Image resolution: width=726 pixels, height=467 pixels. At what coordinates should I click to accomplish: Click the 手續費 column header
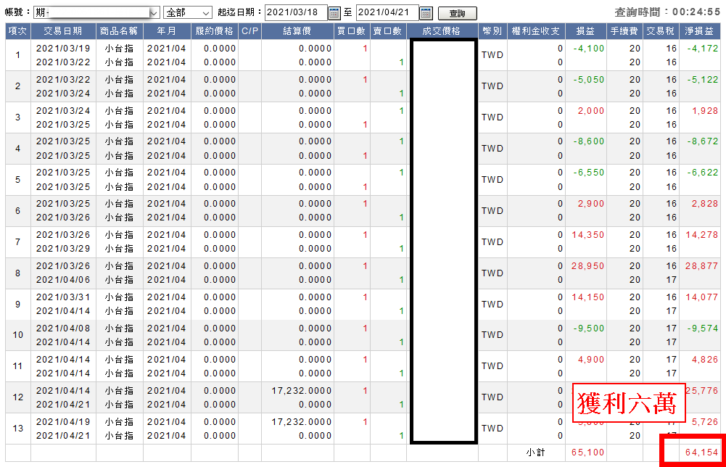[x=624, y=31]
